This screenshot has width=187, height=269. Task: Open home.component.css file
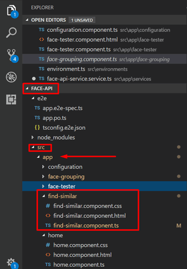[x=80, y=245]
